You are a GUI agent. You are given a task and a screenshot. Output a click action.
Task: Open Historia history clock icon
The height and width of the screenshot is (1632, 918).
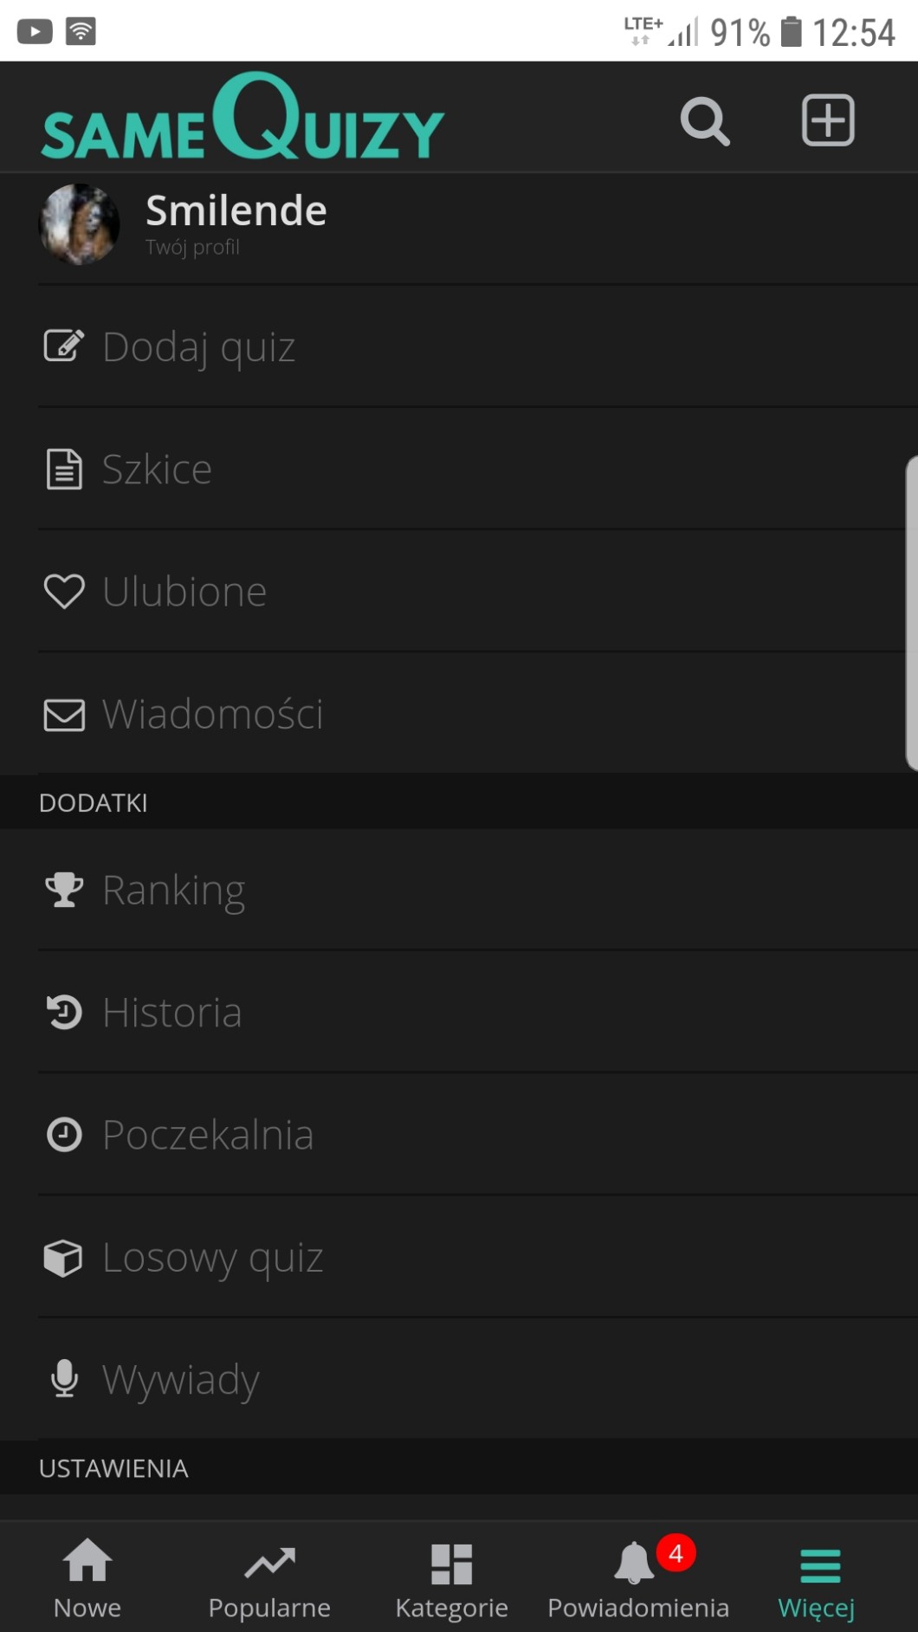tap(64, 1012)
